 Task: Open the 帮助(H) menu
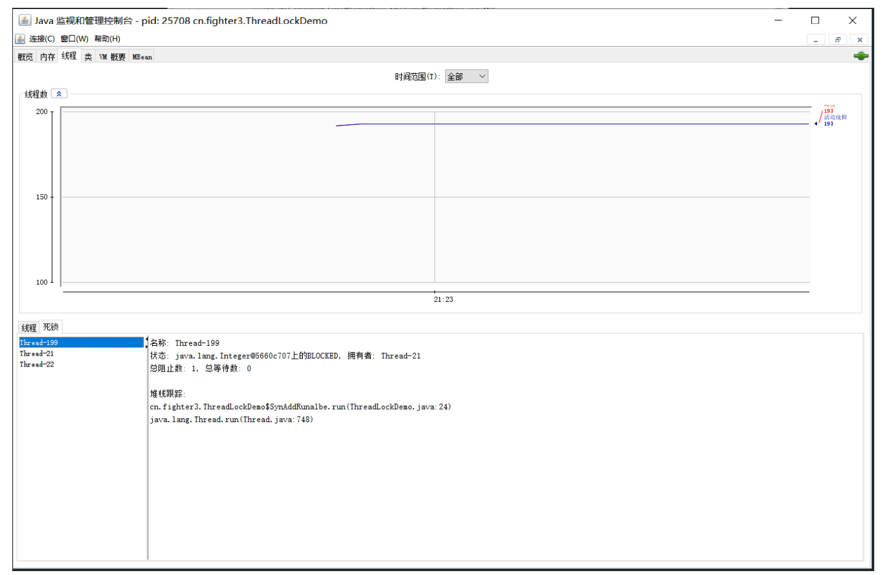click(107, 39)
